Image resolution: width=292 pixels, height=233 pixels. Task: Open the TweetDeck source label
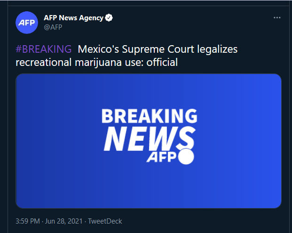click(x=105, y=221)
